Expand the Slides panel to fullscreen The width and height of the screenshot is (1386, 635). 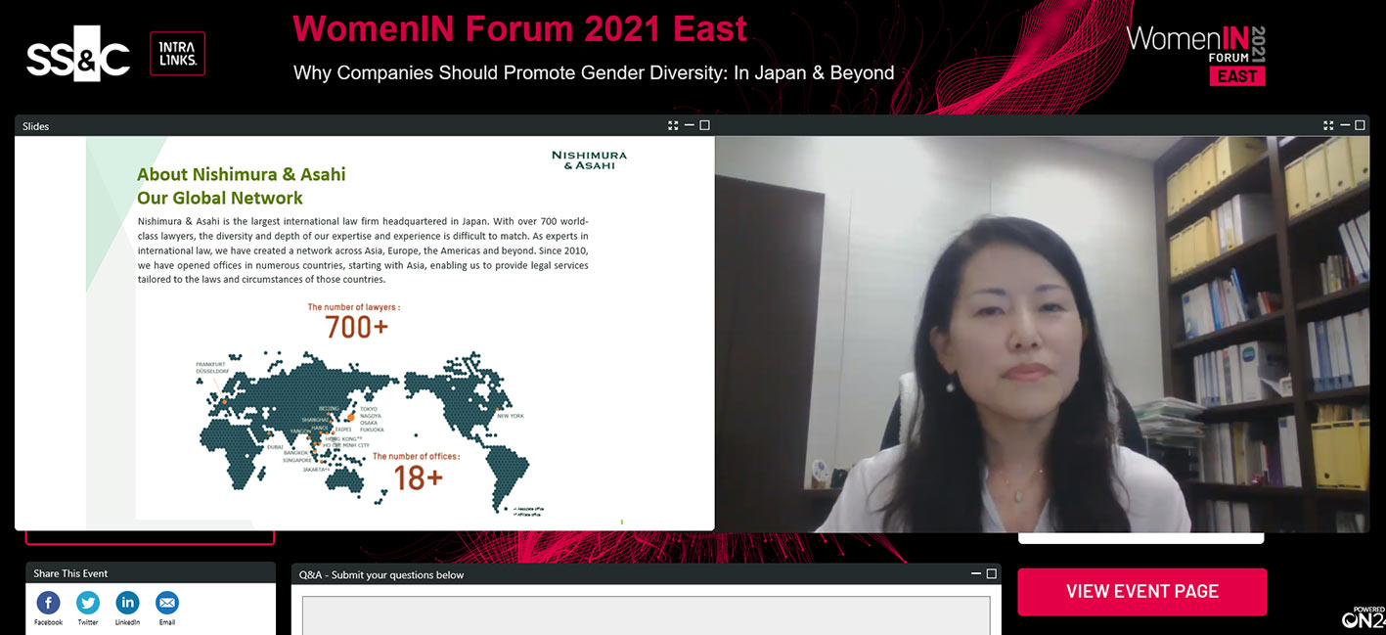[673, 125]
